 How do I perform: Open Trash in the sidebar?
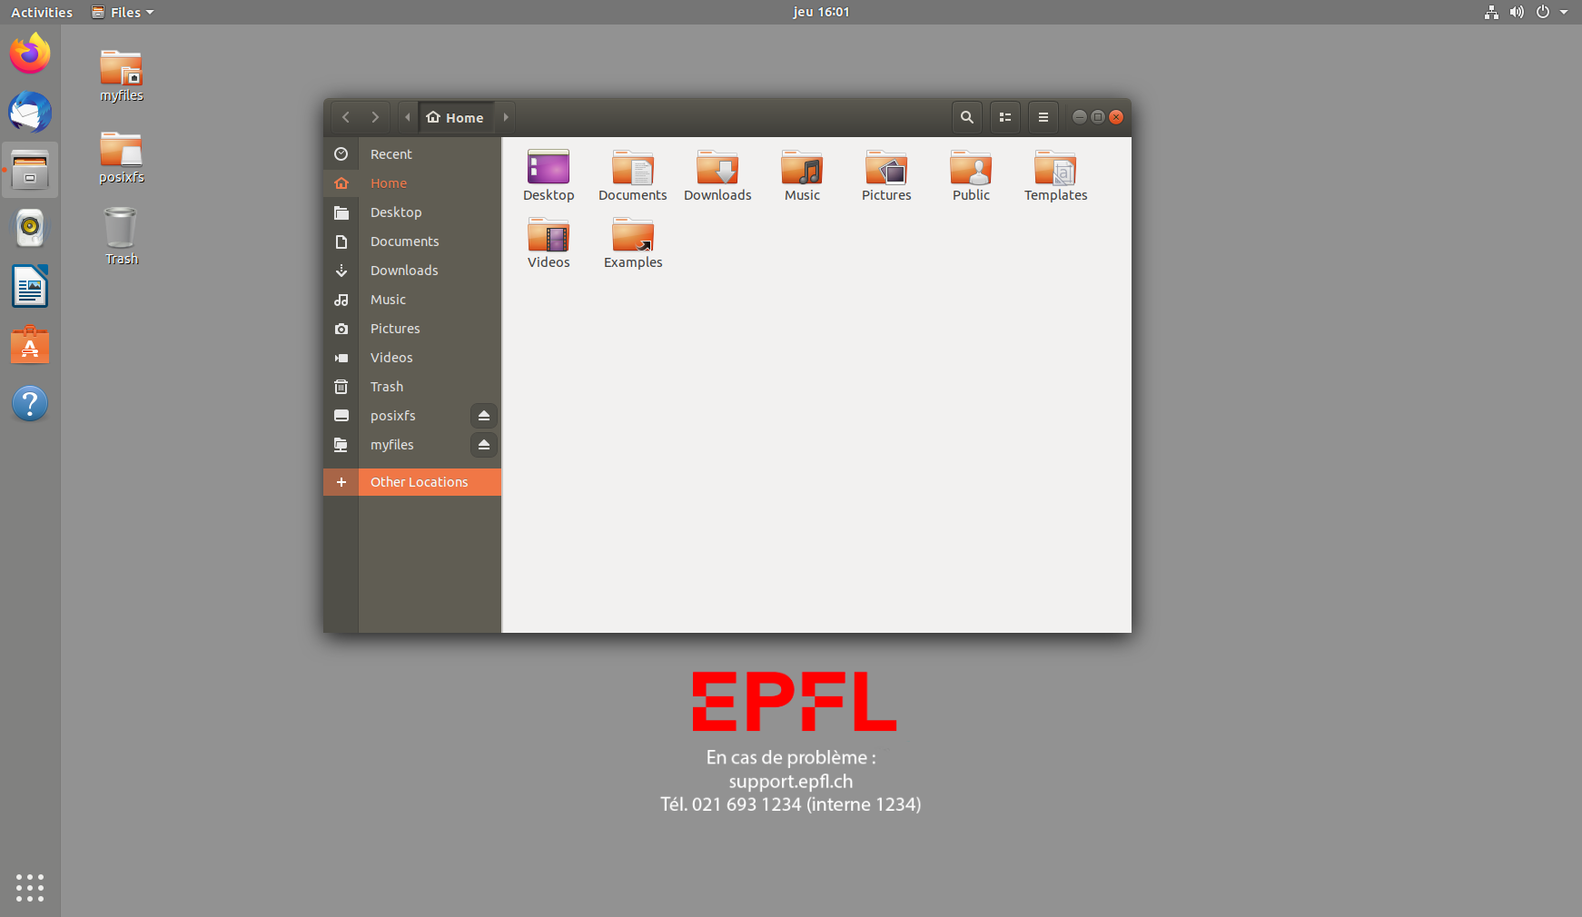tap(412, 387)
